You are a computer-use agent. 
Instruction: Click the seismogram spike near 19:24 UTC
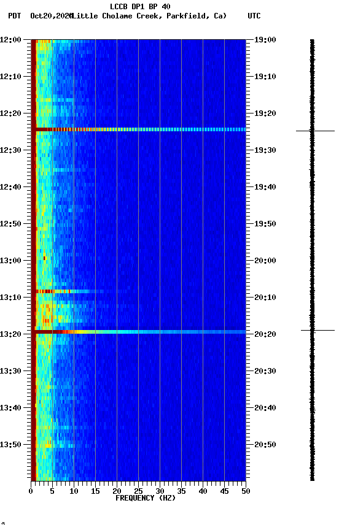(315, 131)
